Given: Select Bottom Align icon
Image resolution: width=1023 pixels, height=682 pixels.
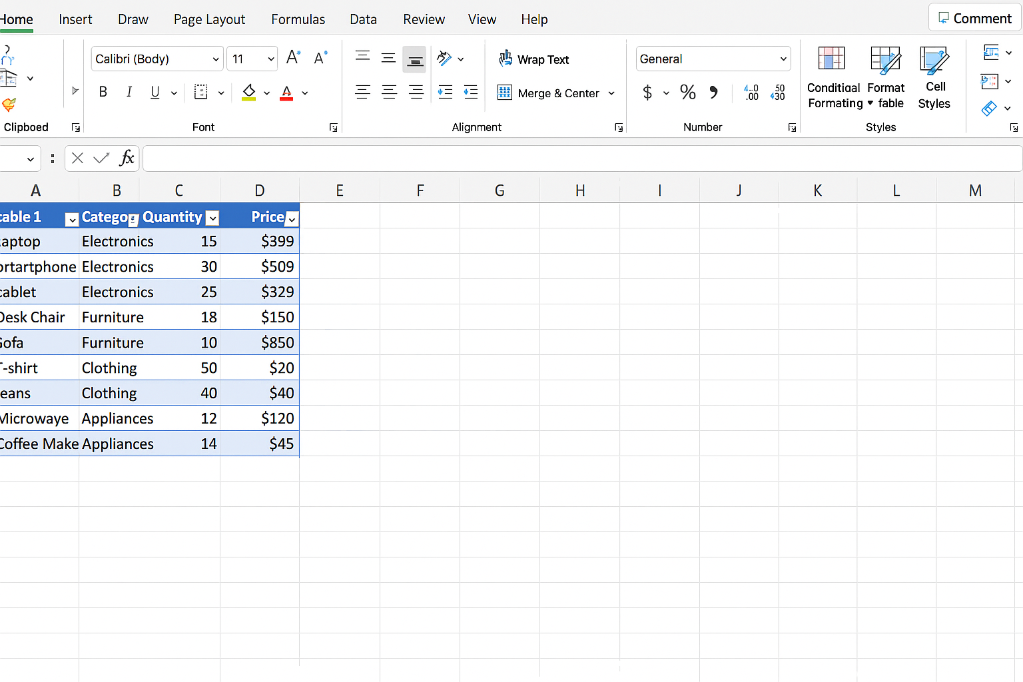Looking at the screenshot, I should [x=414, y=59].
